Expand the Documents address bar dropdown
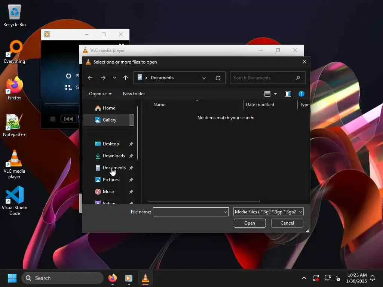 [204, 78]
